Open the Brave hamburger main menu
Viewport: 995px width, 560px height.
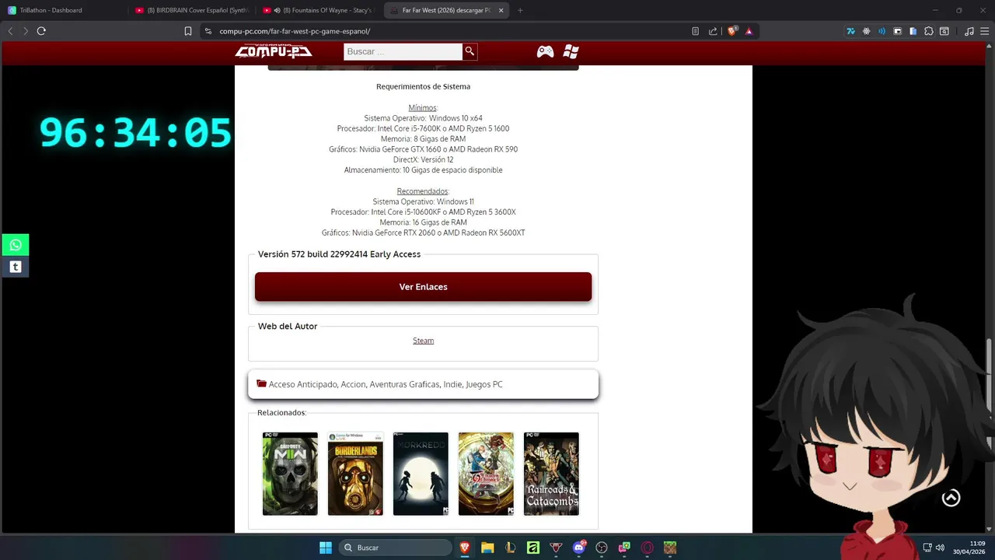click(984, 31)
